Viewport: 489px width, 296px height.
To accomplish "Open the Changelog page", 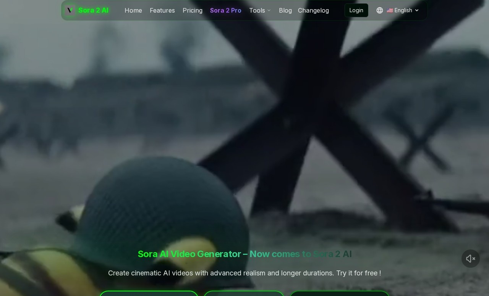I will (x=313, y=10).
